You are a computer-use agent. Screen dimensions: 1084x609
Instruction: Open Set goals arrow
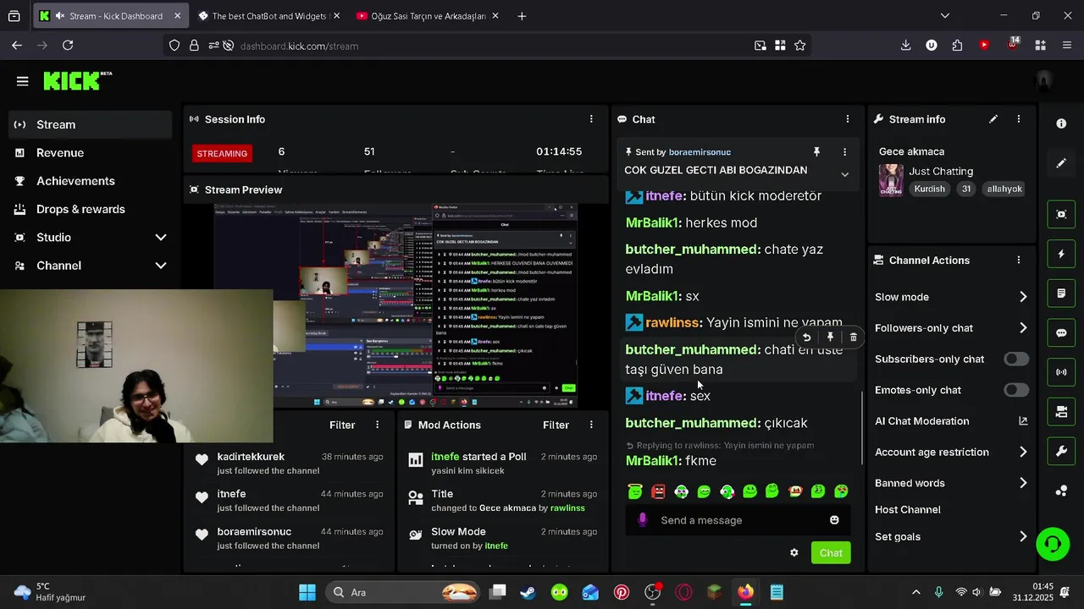(x=1023, y=537)
